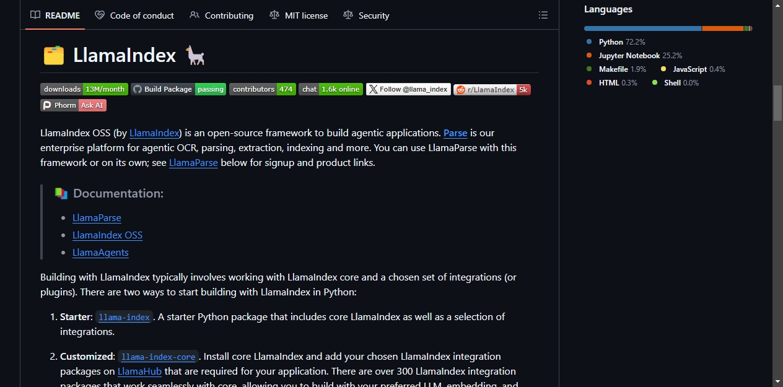
Task: Click the Jupyter Notebook language entry
Action: (x=634, y=56)
